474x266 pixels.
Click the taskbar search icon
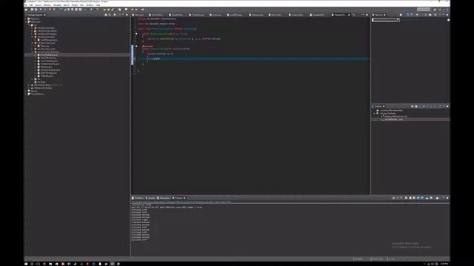coord(32,264)
